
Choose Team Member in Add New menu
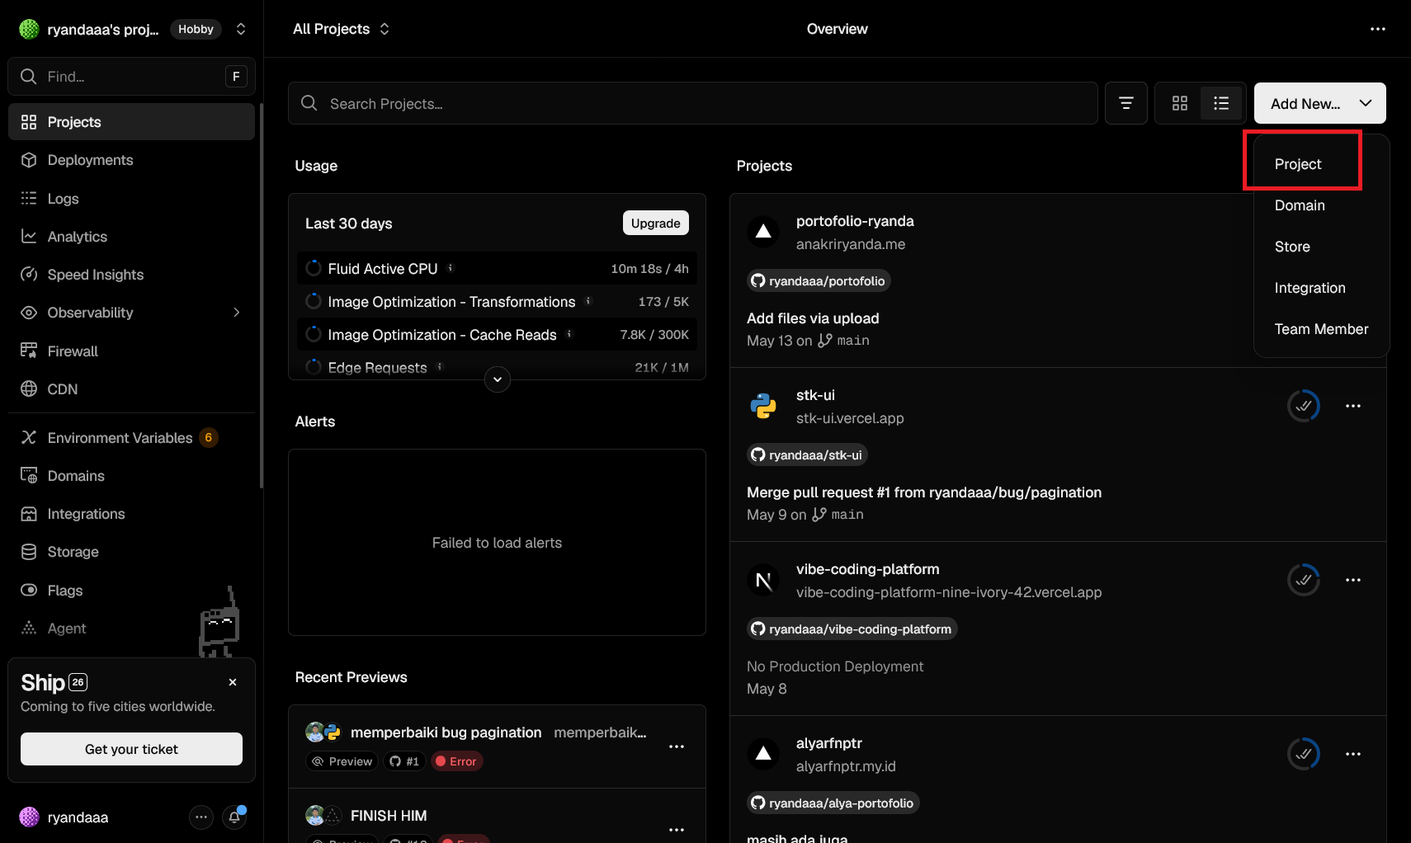(x=1321, y=329)
